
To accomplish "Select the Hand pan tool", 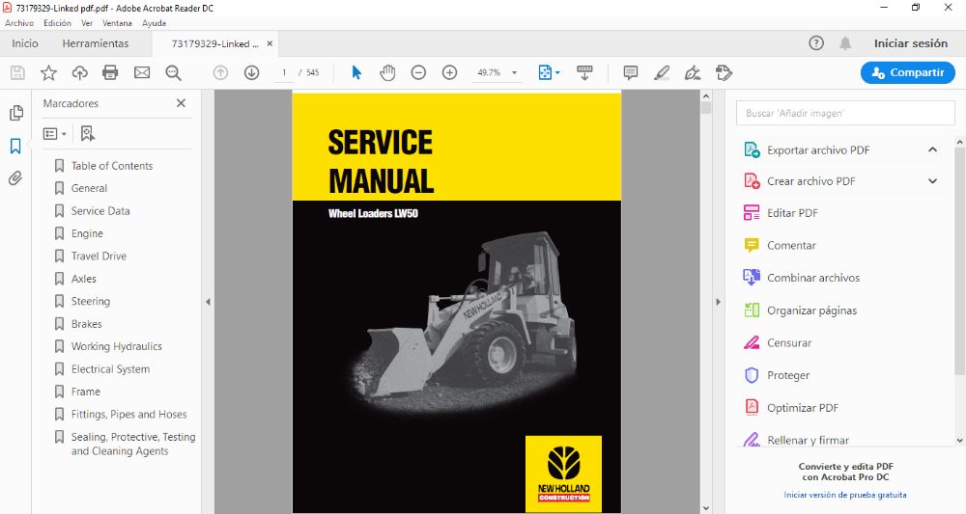I will [387, 72].
